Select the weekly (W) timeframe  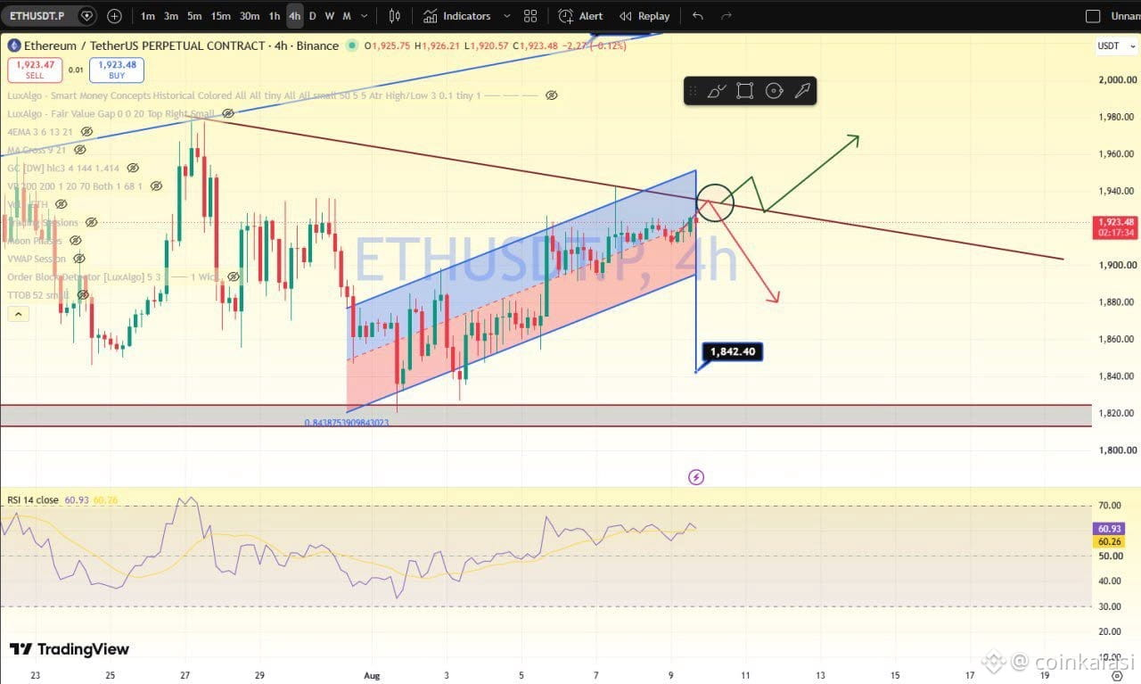pyautogui.click(x=329, y=16)
